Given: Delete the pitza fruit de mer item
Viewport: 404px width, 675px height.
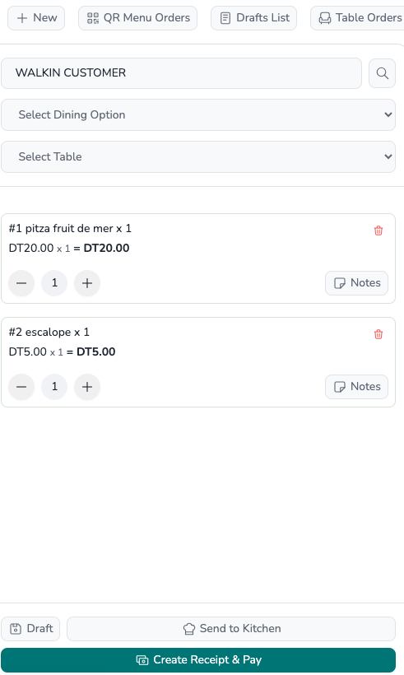Looking at the screenshot, I should [x=378, y=230].
